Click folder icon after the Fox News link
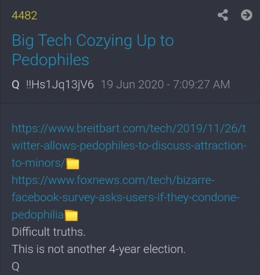Screen dimensions: 260x275 (71, 215)
